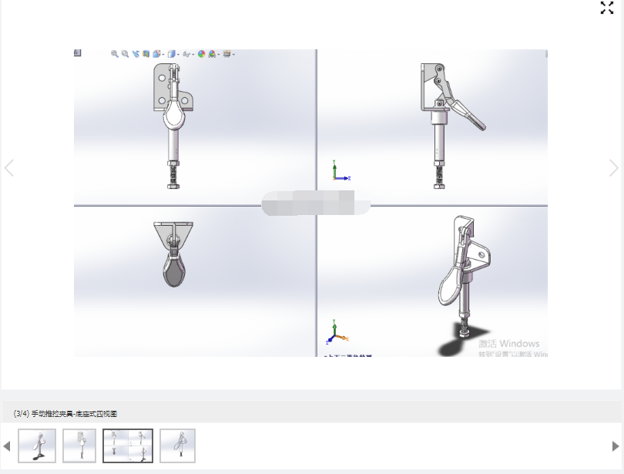
Task: Go to the previous image with left chevron
Action: (8, 167)
